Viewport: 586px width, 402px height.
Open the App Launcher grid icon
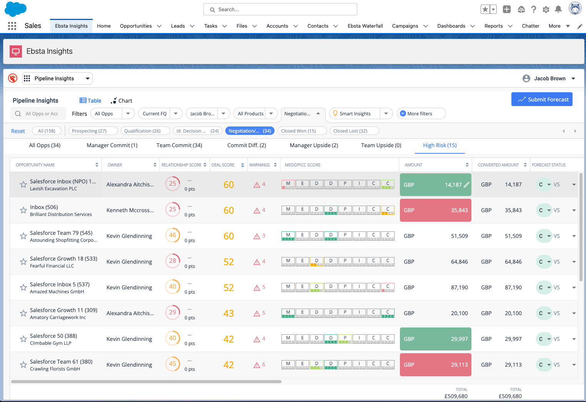tap(12, 26)
